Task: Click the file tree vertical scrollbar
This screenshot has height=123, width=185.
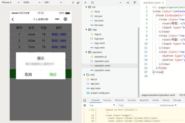Action: tap(139, 62)
